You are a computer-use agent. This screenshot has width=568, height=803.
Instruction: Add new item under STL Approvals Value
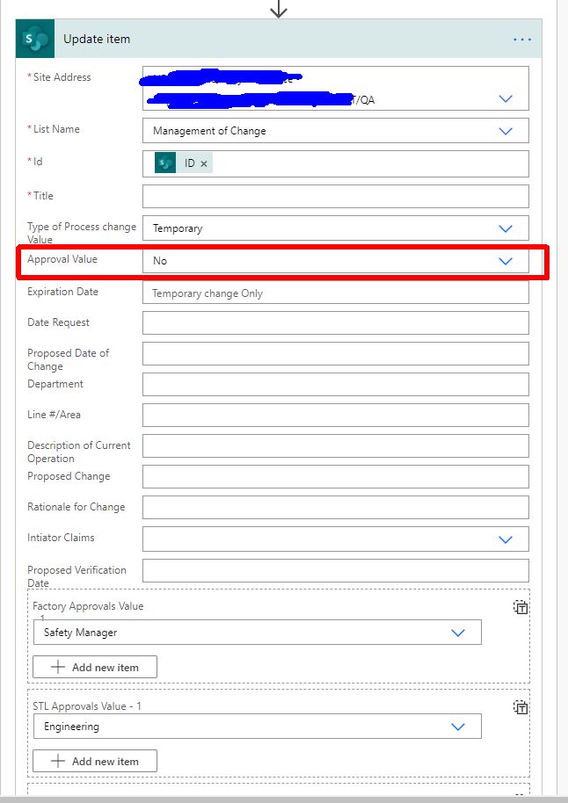[x=95, y=761]
